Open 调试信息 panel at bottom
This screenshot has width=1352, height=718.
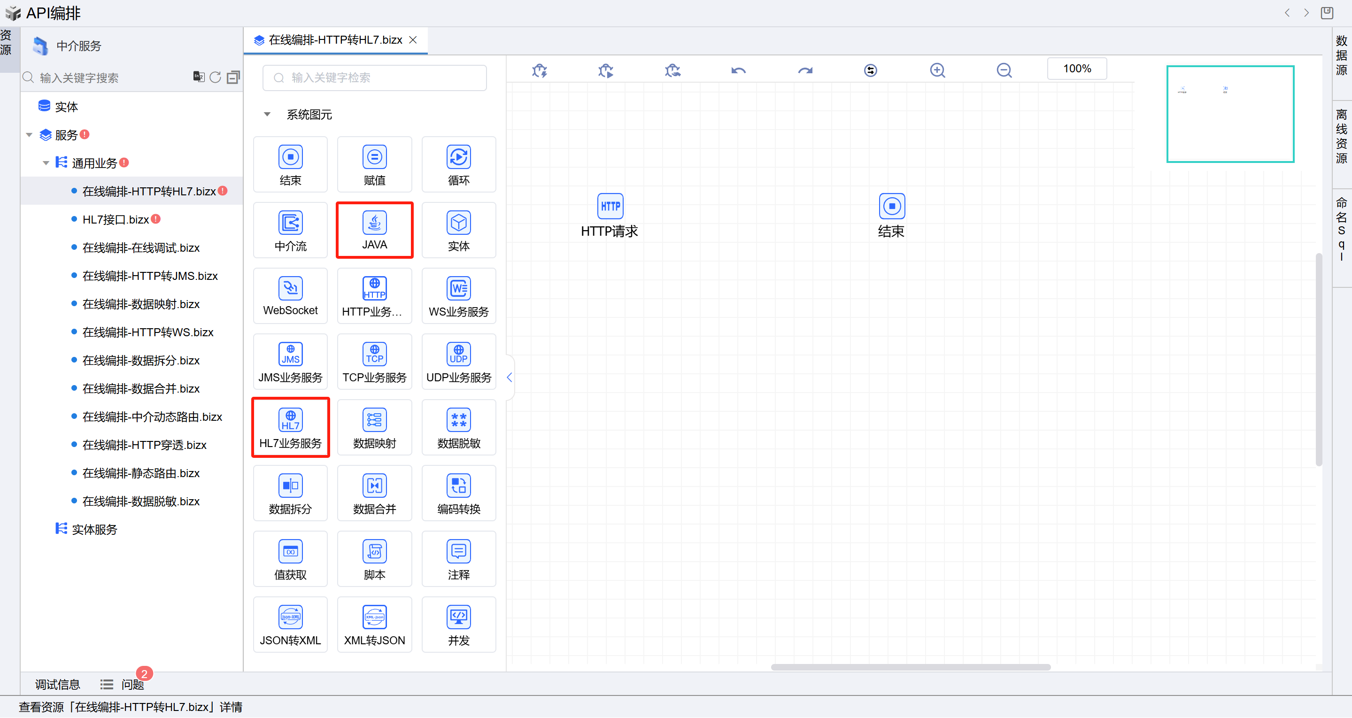57,684
